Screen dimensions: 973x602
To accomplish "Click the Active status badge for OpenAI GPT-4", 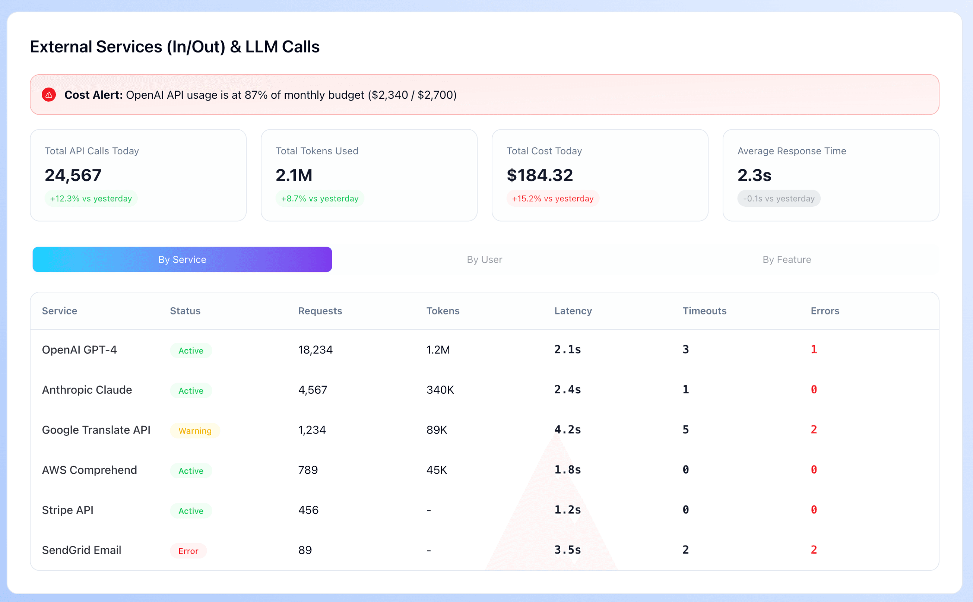I will [190, 351].
